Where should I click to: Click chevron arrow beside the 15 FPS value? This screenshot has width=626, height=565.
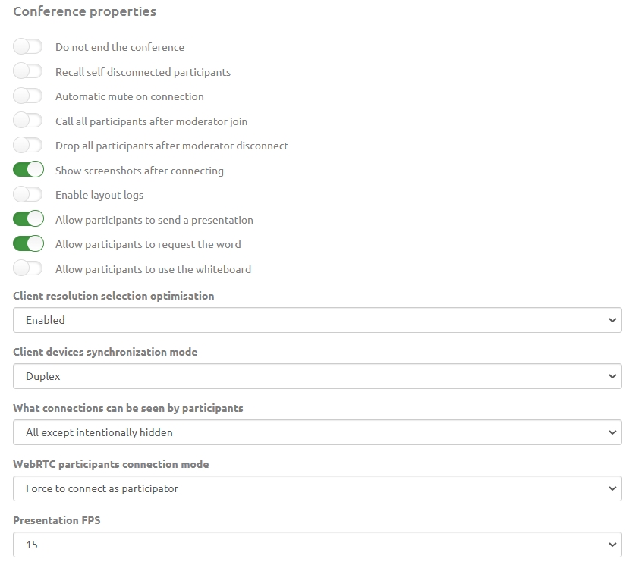(612, 545)
